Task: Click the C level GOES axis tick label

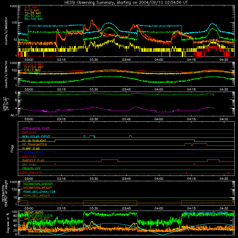Action: coord(16,93)
